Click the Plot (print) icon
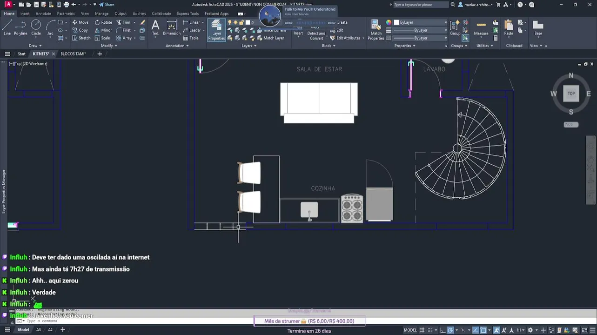This screenshot has height=335, width=597. (x=66, y=5)
